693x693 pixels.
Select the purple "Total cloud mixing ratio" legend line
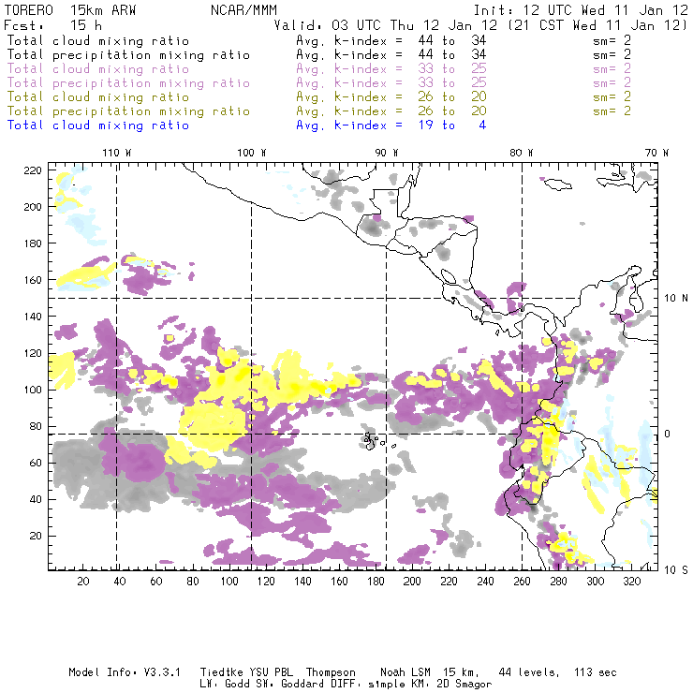(98, 69)
